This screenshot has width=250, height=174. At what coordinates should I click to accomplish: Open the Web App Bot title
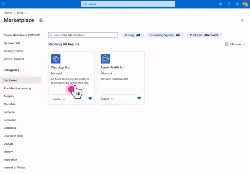coord(61,67)
